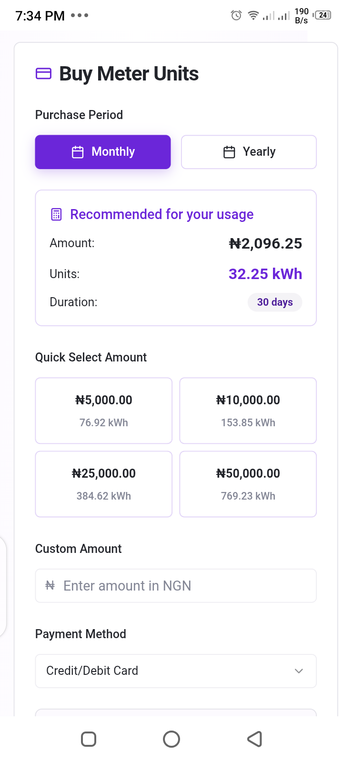Expand payment method chevron arrow

click(x=299, y=671)
